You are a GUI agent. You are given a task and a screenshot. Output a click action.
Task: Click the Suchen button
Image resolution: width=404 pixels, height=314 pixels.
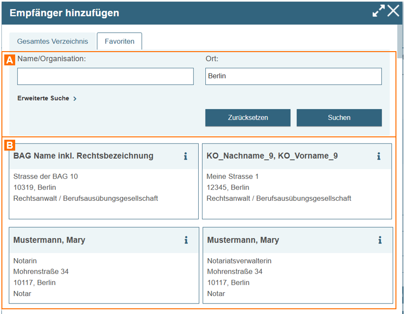pos(339,118)
